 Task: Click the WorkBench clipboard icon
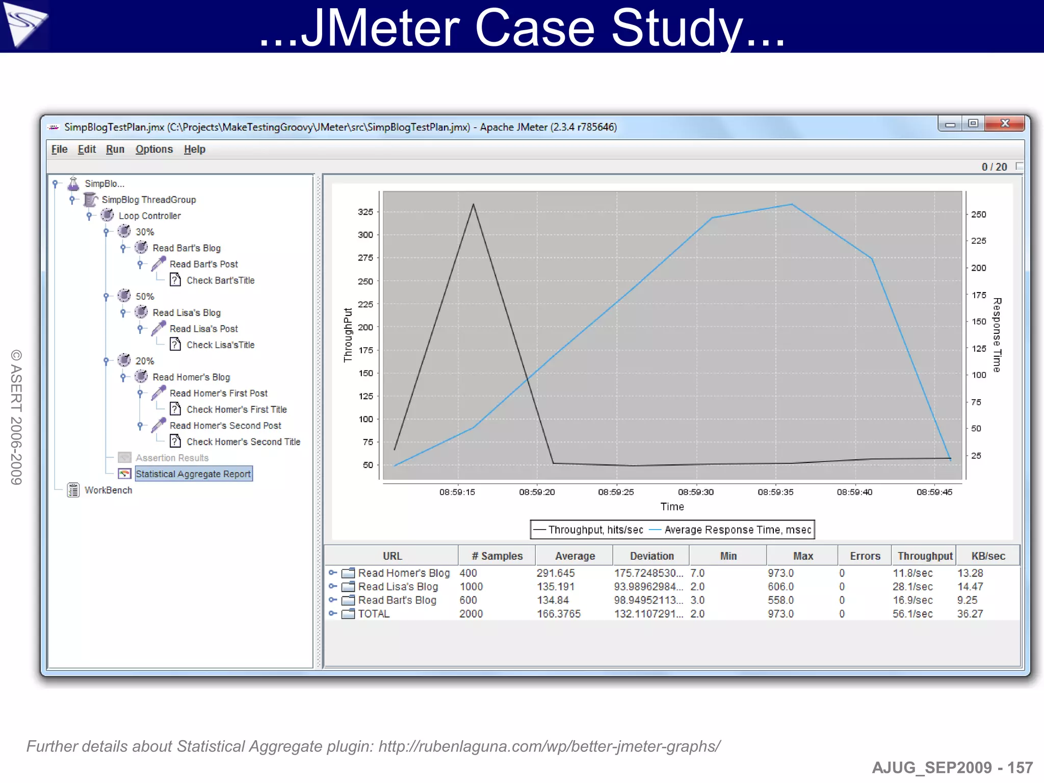click(x=73, y=490)
